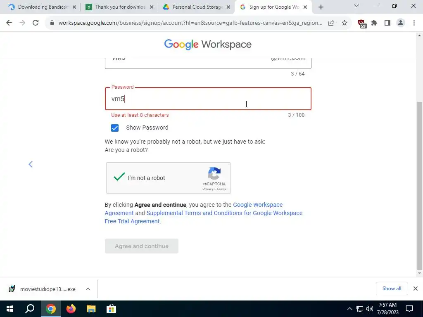The height and width of the screenshot is (317, 423).
Task: Close the Personal Cloud Storage tab
Action: click(228, 7)
